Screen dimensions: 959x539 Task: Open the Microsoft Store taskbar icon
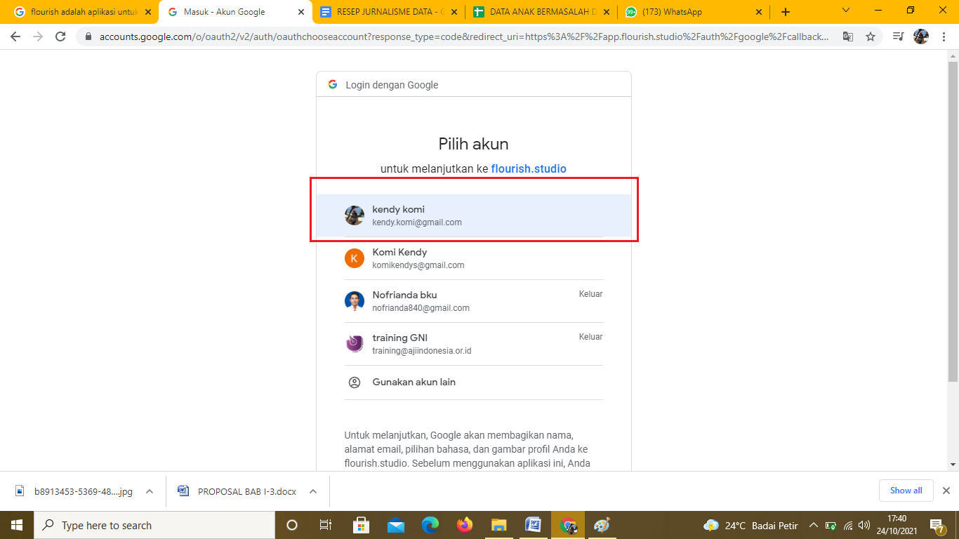[361, 525]
